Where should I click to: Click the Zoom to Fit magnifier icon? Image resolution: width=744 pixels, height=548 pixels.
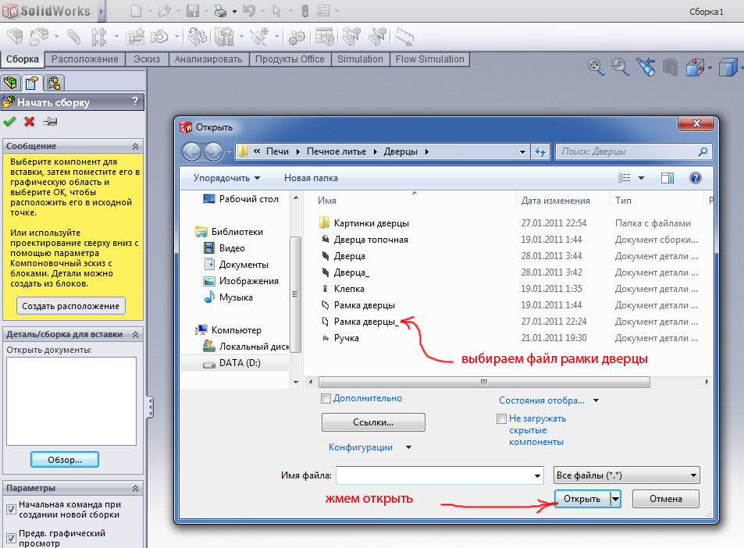(596, 67)
